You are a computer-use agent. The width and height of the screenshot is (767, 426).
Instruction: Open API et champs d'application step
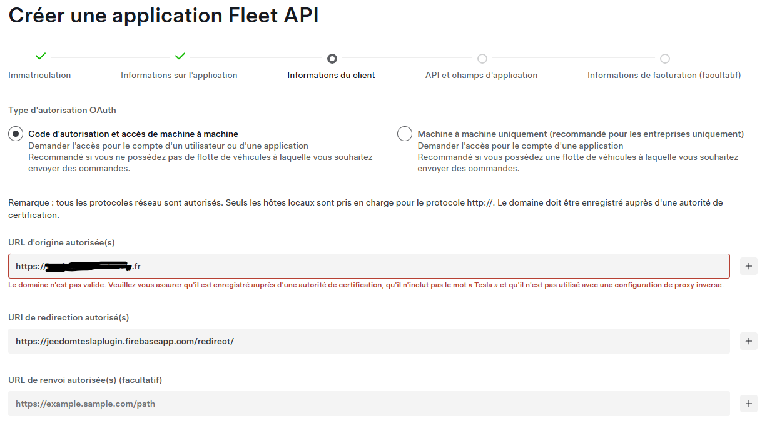click(x=481, y=75)
